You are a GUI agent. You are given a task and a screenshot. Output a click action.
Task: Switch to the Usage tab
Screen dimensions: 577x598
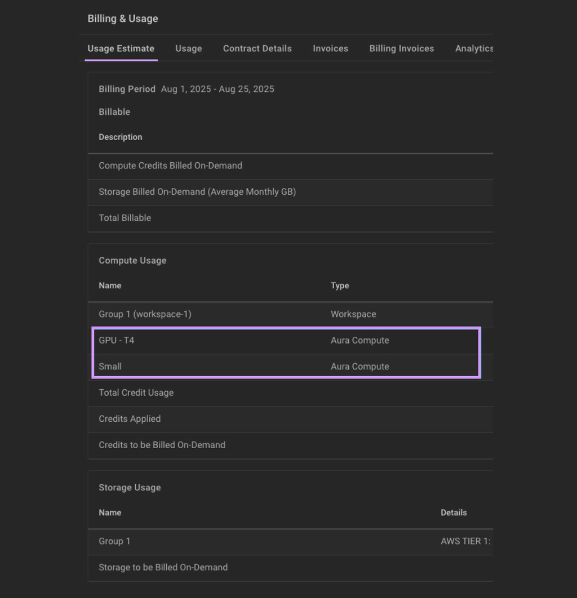188,48
